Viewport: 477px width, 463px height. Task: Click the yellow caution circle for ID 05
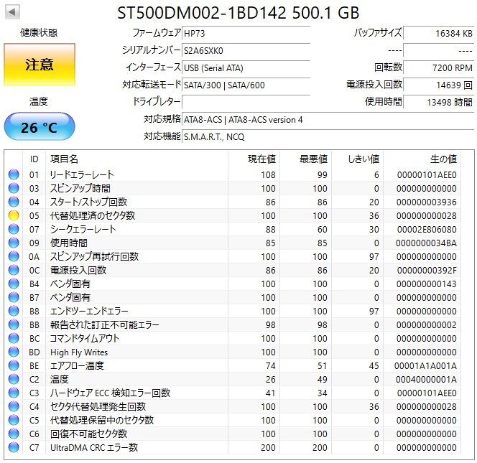14,215
